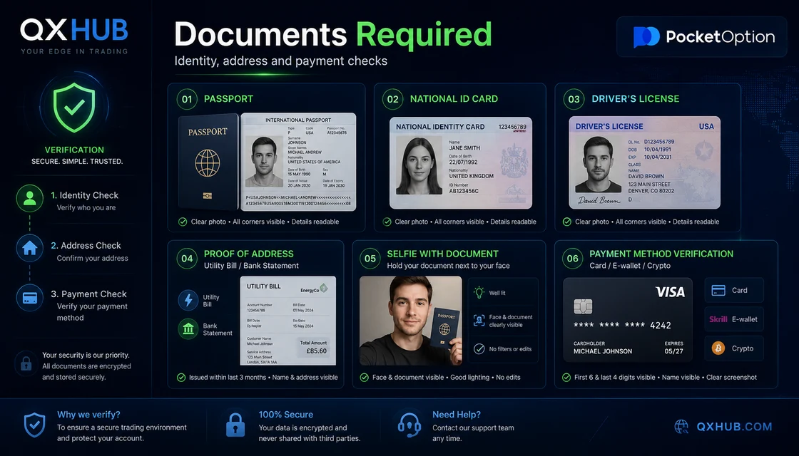Screen dimensions: 799x456
Task: Click the Well lit lightbulb icon
Action: coord(479,293)
